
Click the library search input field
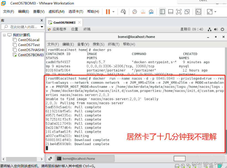click(x=23, y=27)
